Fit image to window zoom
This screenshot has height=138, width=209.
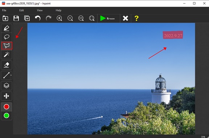coord(92,18)
